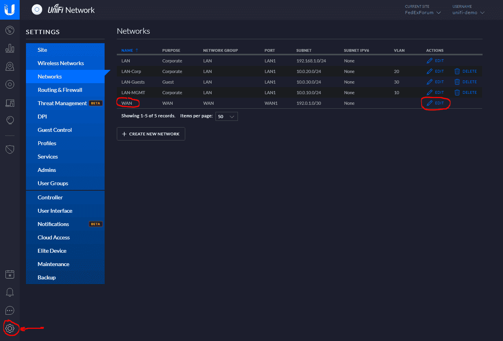Click the Purpose column header
Screen dimensions: 503x341
click(171, 51)
